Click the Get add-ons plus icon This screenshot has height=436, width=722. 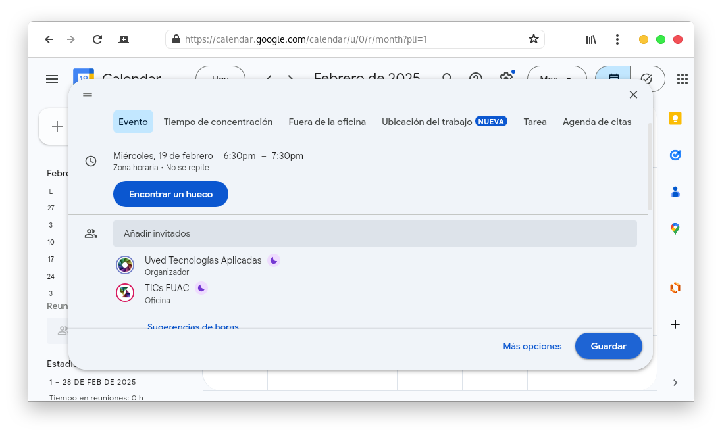pos(675,324)
